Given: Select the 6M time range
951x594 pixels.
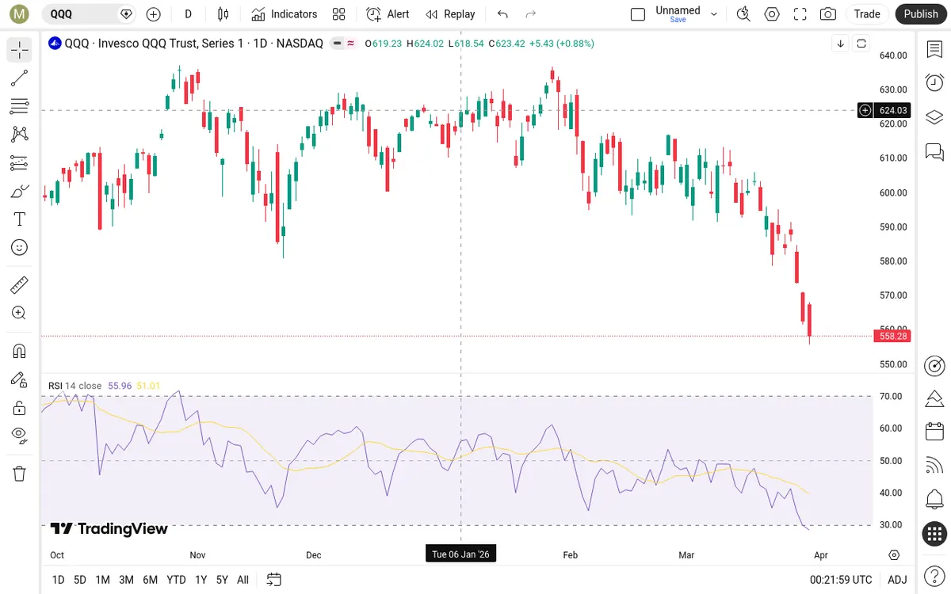Looking at the screenshot, I should click(x=150, y=580).
